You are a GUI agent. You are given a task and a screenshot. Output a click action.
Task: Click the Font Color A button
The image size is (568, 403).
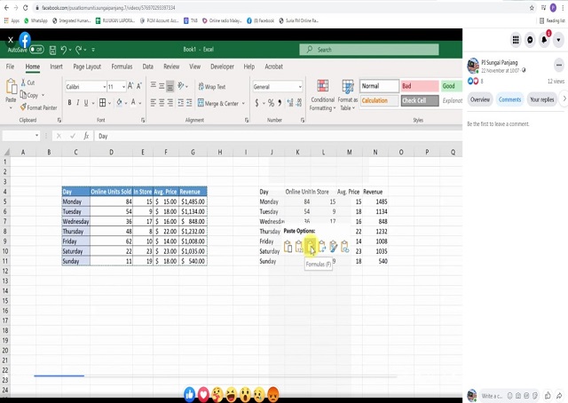[x=133, y=103]
